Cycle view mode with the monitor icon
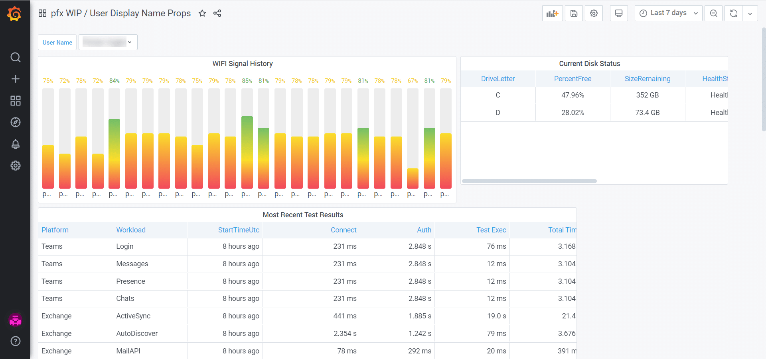The height and width of the screenshot is (359, 766). 619,14
